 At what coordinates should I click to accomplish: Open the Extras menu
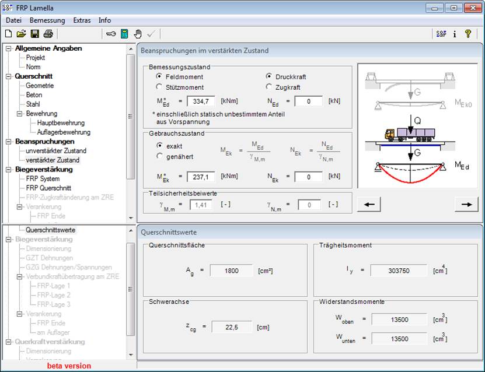[x=82, y=20]
